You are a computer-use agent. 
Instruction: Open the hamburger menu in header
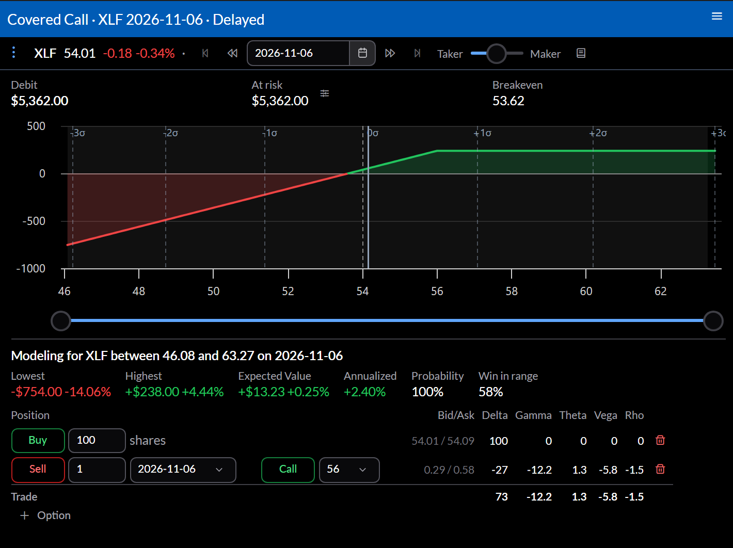pos(716,17)
